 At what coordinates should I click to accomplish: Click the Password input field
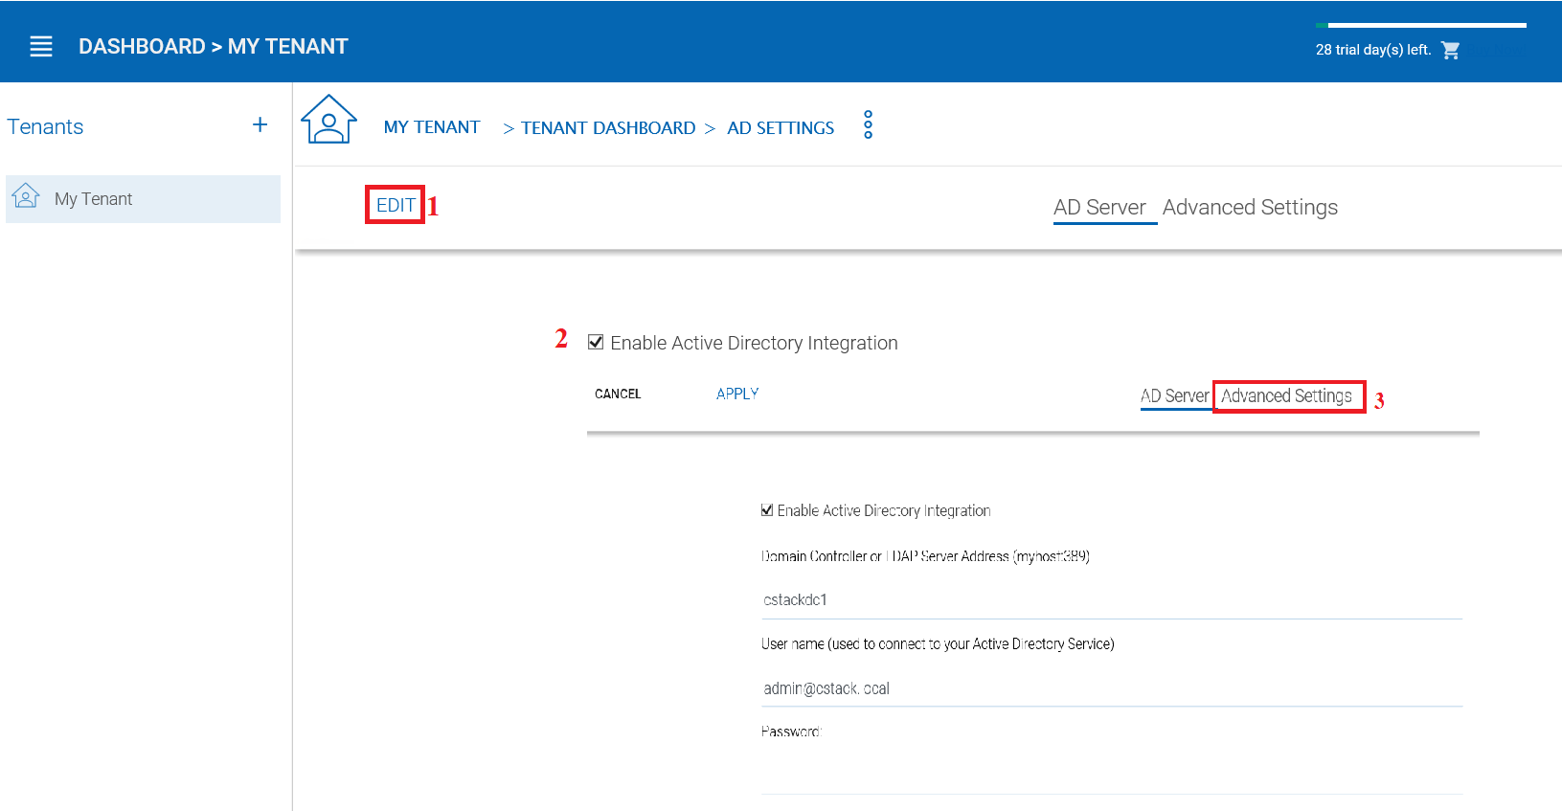point(1112,774)
